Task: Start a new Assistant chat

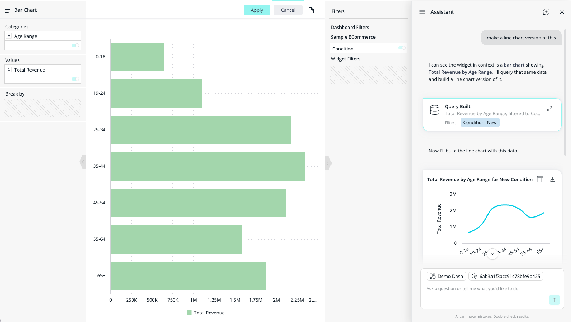Action: coord(546,12)
